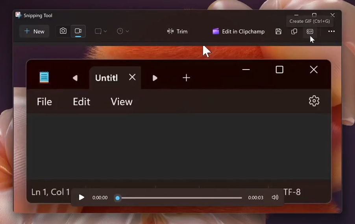Open the delay timer dropdown
Screen dimensions: 355x224
[x=123, y=31]
